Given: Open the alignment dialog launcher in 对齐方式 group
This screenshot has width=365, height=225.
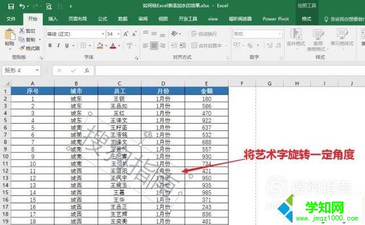Looking at the screenshot, I should coord(228,58).
